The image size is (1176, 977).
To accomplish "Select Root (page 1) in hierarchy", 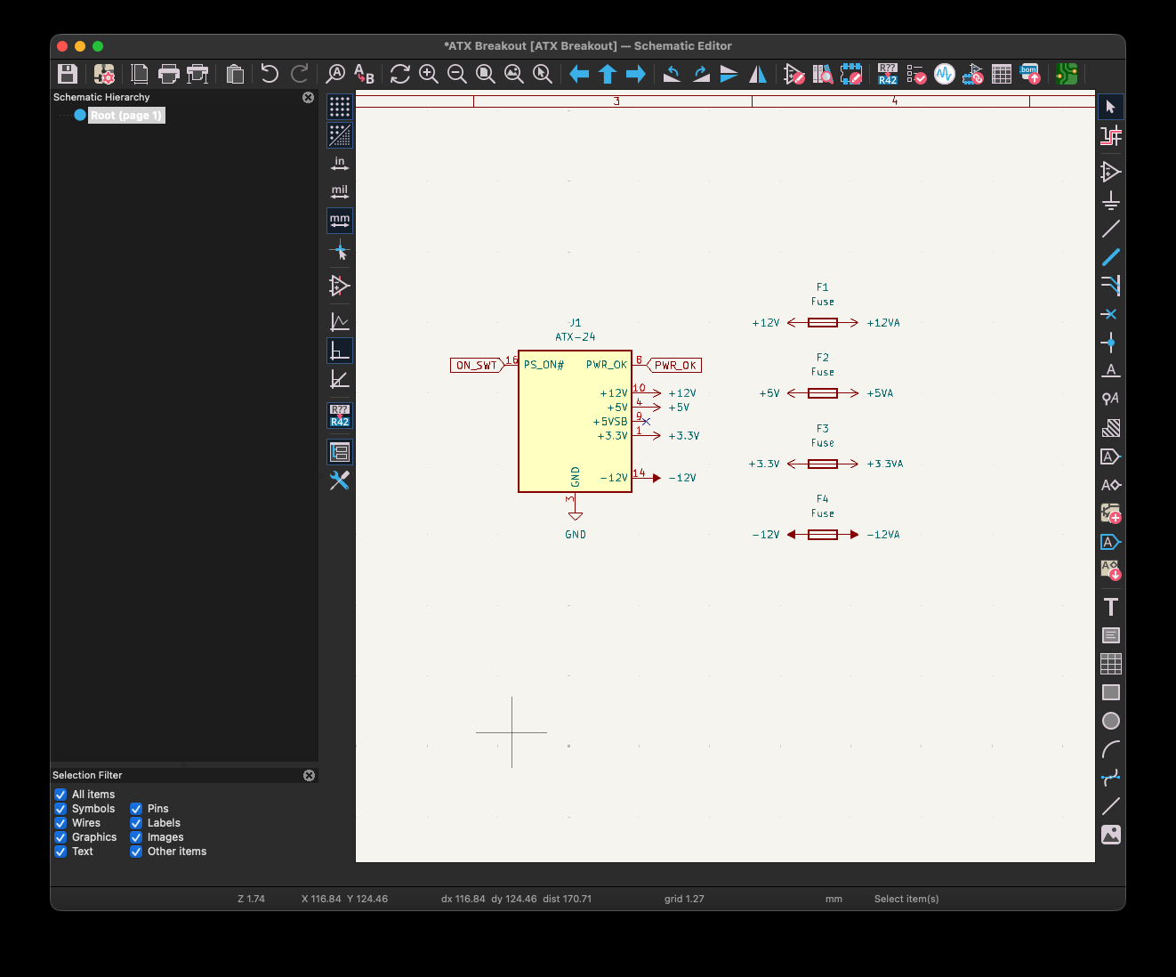I will (x=125, y=116).
